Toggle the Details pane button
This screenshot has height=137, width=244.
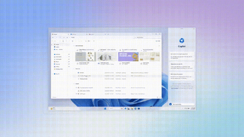pos(158,41)
